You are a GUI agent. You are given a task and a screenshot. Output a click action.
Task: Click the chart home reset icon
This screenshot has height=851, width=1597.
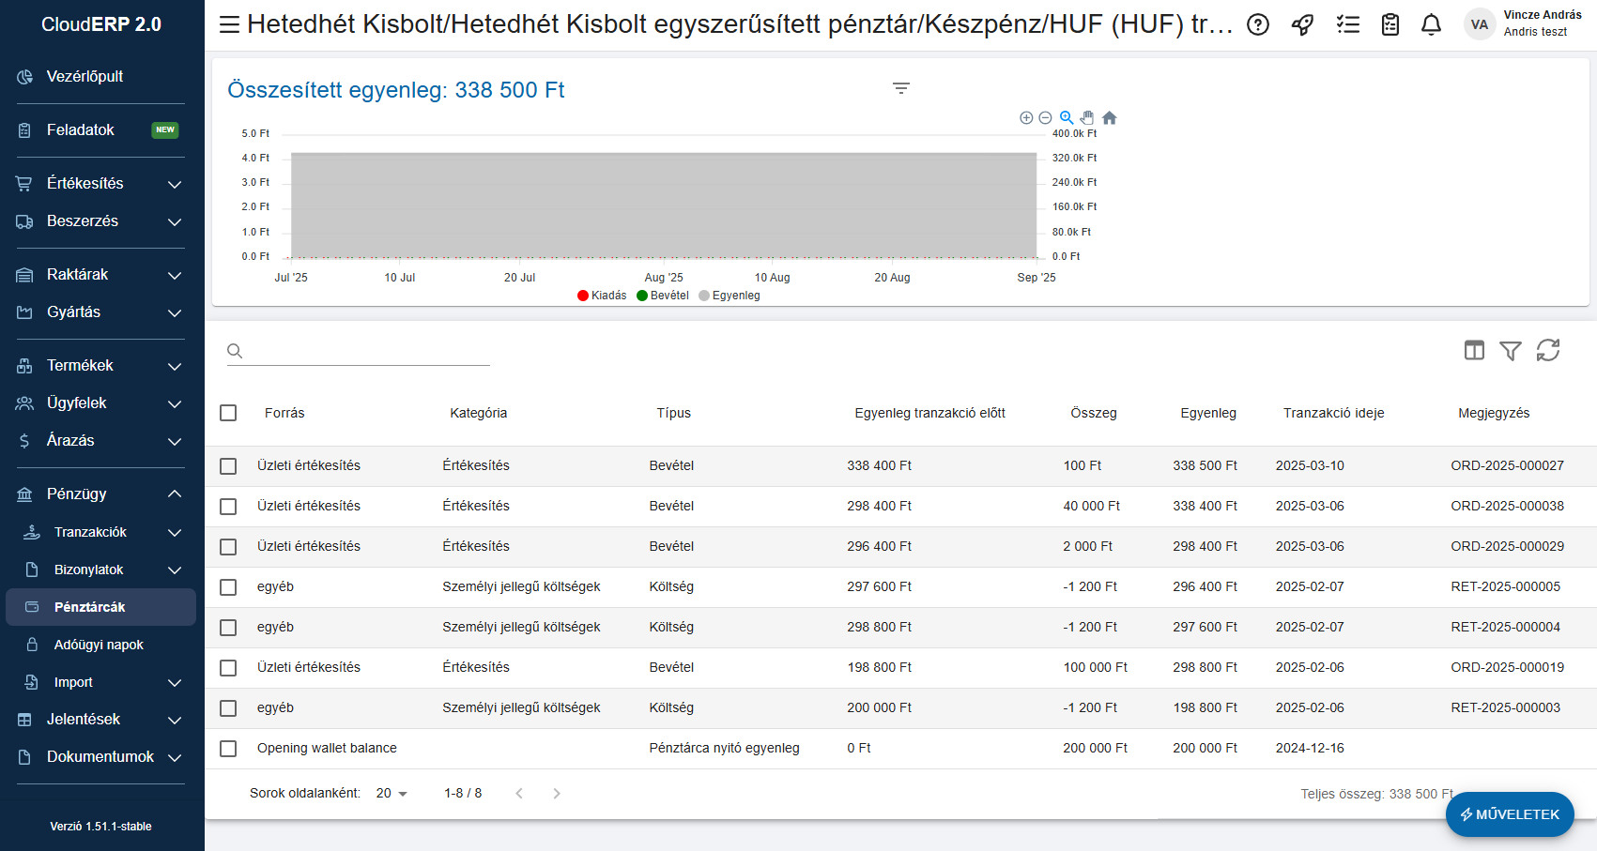1109,117
